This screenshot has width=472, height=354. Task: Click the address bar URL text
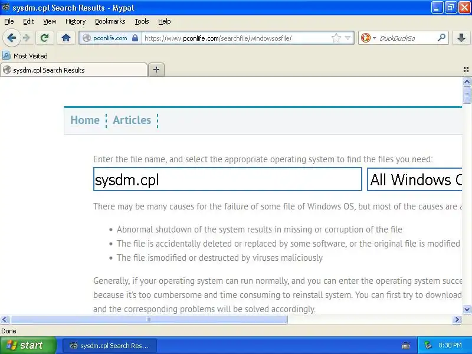pyautogui.click(x=218, y=38)
